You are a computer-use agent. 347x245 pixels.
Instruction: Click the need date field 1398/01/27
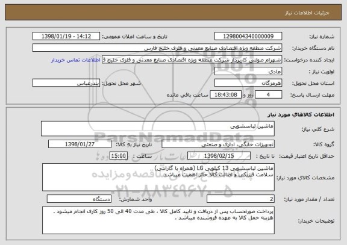pyautogui.click(x=80, y=144)
